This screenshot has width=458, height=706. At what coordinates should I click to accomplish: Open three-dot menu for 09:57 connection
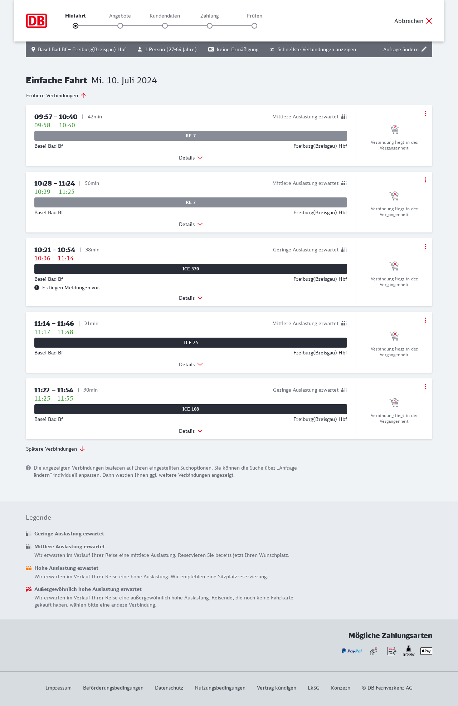click(425, 113)
